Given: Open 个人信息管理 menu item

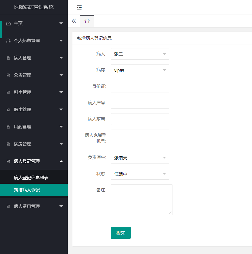Looking at the screenshot, I should (x=34, y=41).
